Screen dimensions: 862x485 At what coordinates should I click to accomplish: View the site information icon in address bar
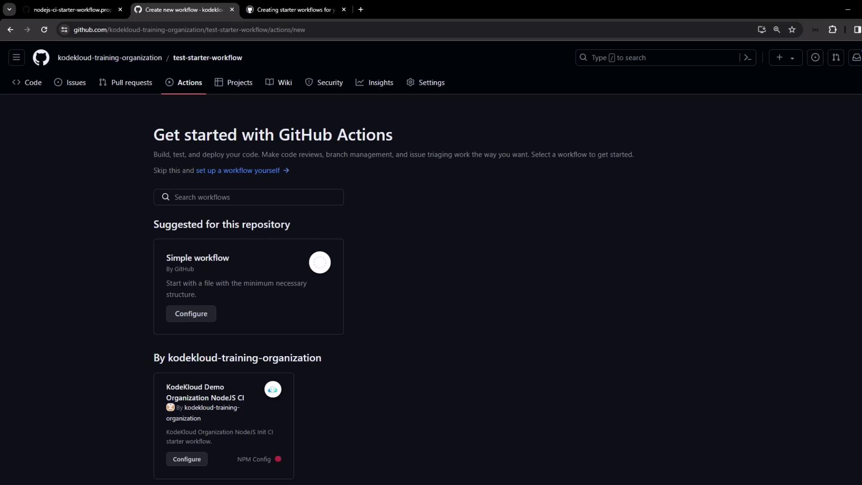(x=64, y=30)
